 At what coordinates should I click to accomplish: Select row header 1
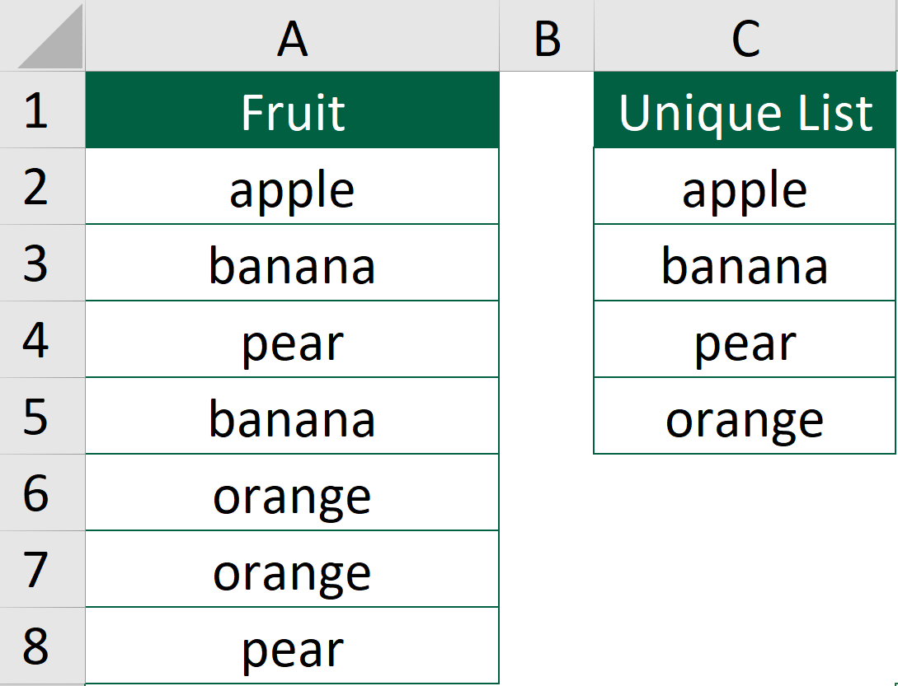pyautogui.click(x=41, y=111)
